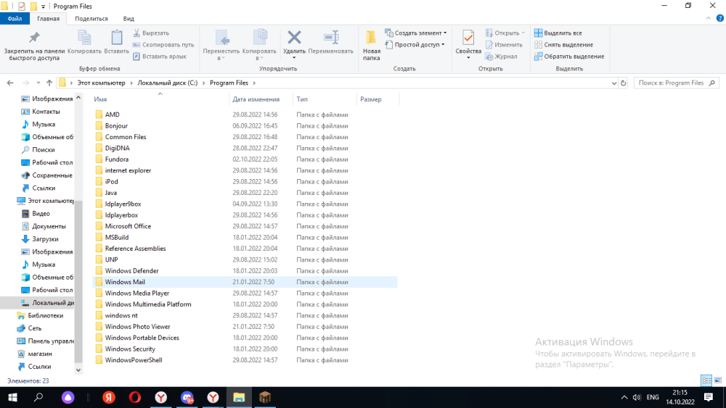726x408 pixels.
Task: Refresh the folder view
Action: pos(623,83)
